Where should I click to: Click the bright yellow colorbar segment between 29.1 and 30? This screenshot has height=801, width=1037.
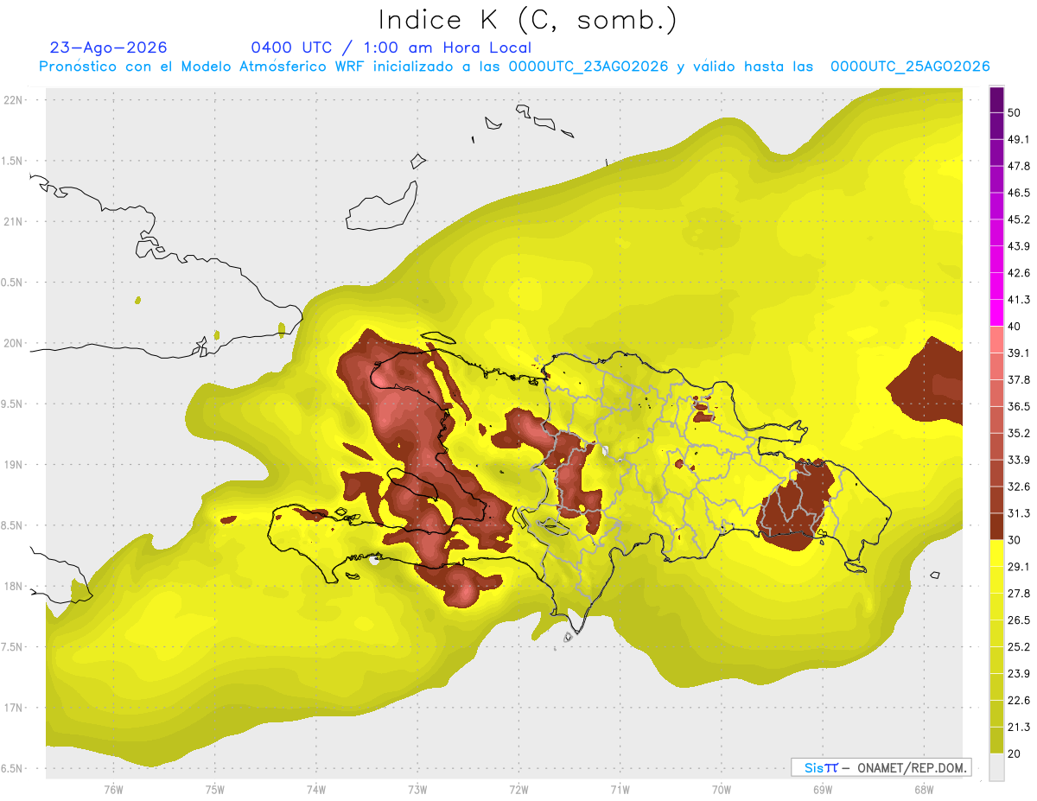(996, 553)
